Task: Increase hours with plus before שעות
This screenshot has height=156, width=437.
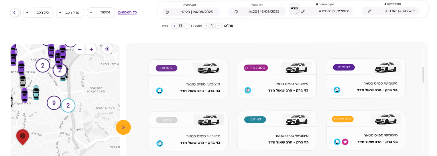Action: point(206,26)
